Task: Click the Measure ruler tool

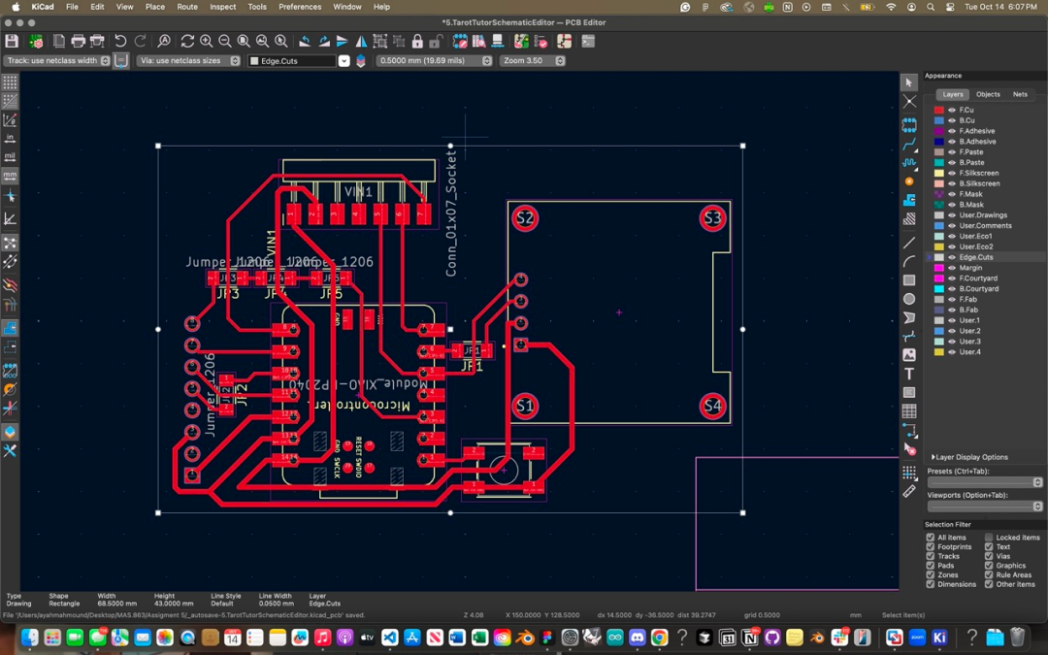Action: [909, 491]
